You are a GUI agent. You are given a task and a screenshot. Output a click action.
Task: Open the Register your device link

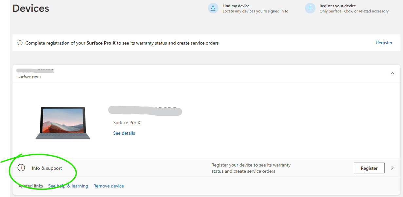point(337,6)
